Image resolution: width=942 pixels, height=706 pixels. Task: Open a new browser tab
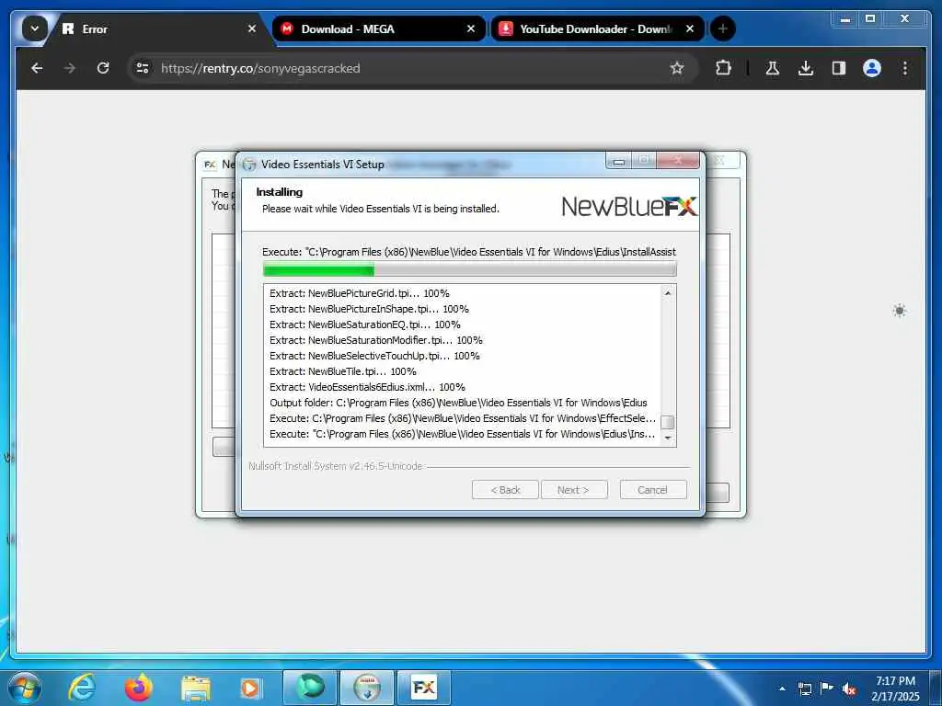722,28
